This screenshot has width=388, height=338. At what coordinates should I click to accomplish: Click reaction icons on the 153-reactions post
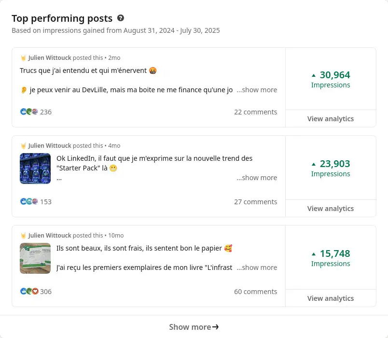point(29,202)
